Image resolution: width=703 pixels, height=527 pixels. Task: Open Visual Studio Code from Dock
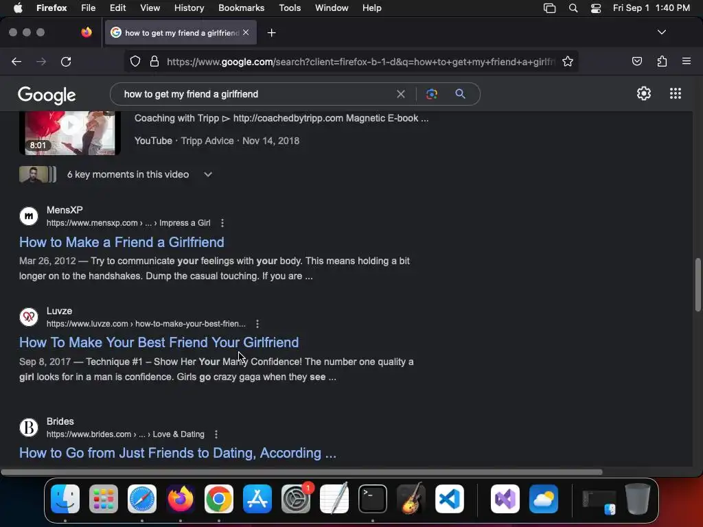tap(449, 499)
